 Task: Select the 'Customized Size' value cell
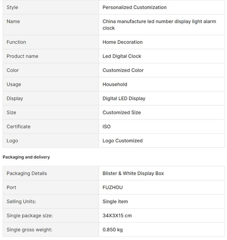[x=122, y=113]
